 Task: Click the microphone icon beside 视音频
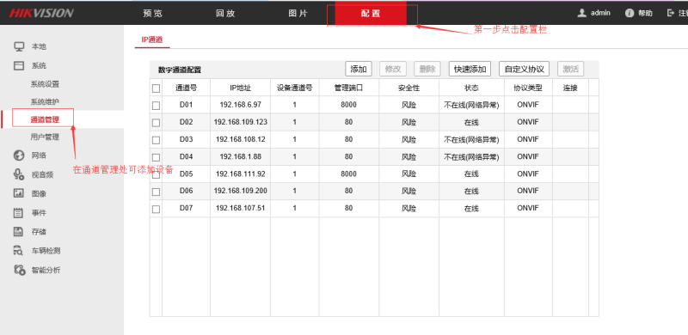tap(18, 174)
